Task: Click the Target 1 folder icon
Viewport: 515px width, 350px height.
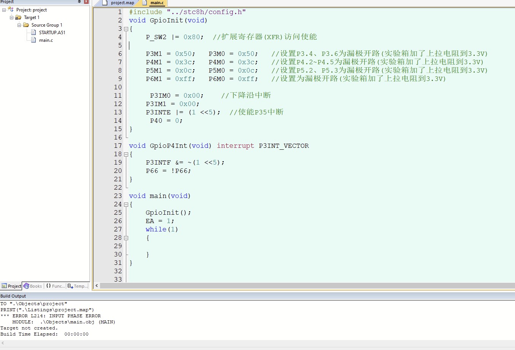Action: coord(18,17)
